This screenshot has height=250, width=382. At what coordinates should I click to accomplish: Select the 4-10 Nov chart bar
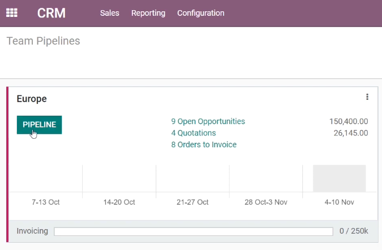[x=340, y=178]
